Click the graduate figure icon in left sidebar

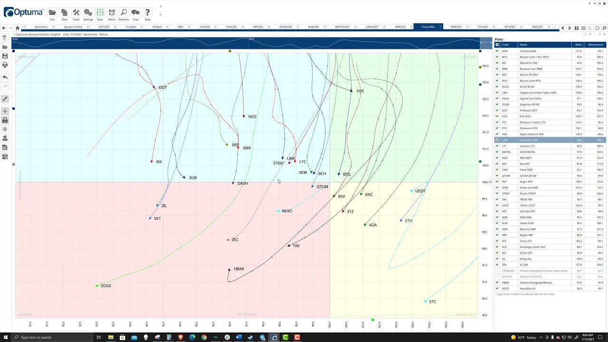tap(5, 138)
